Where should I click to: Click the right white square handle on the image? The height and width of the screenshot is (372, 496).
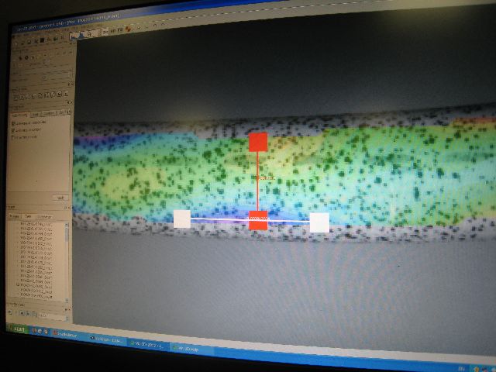click(x=319, y=222)
